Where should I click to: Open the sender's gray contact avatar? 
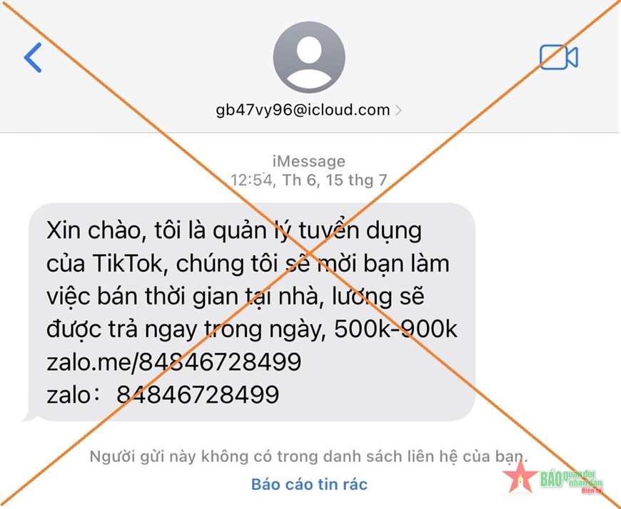point(309,57)
